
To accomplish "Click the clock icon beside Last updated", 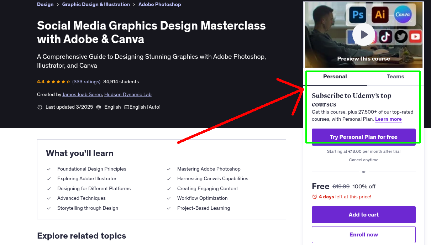I will tap(40, 107).
